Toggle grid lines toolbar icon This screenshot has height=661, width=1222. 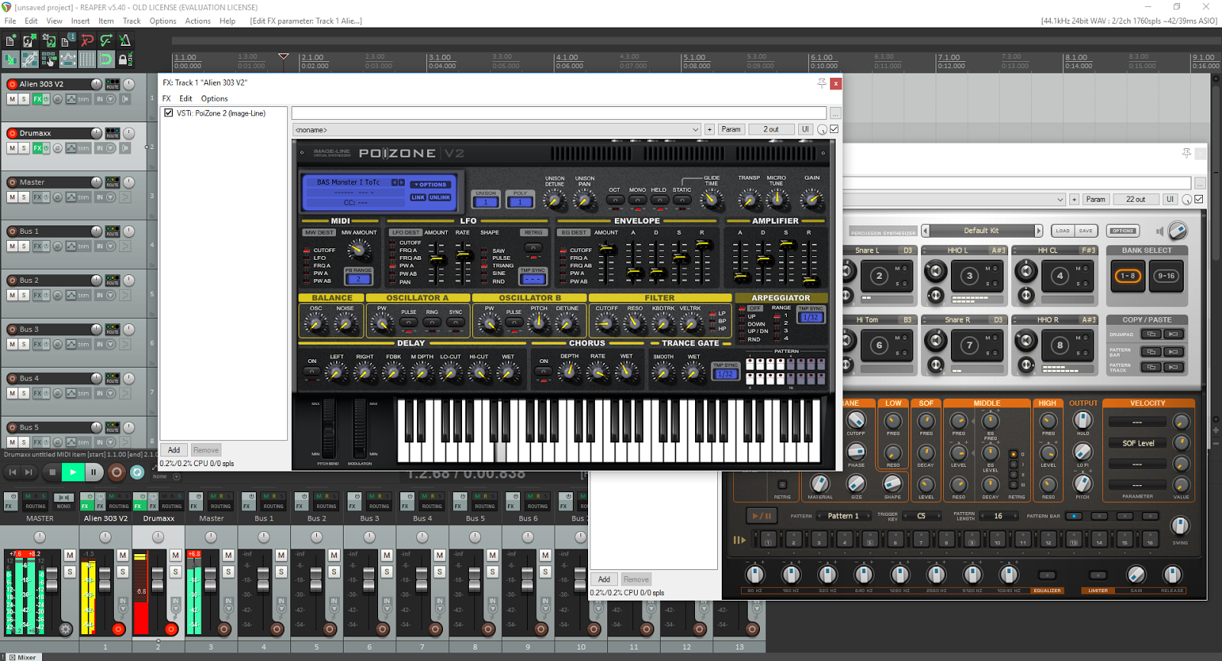[87, 59]
